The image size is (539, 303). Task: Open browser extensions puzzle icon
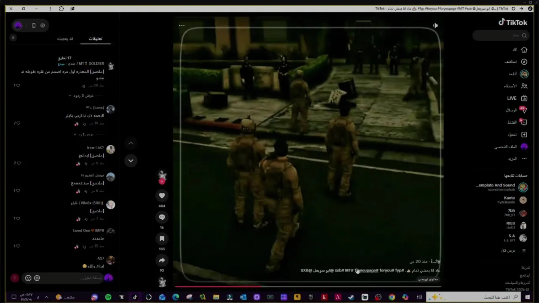(x=61, y=8)
